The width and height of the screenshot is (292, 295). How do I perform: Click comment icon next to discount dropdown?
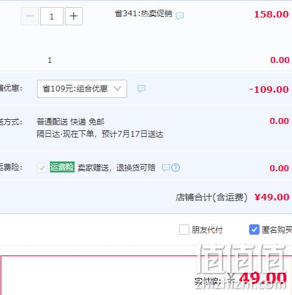(141, 88)
